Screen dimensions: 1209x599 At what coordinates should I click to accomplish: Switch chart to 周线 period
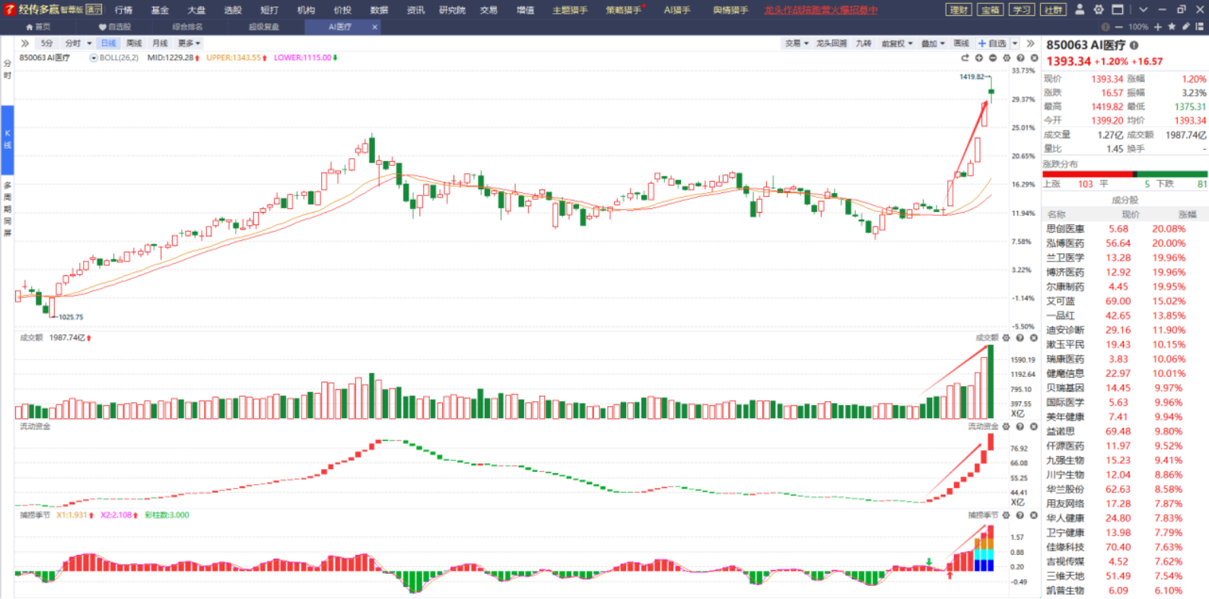coord(134,43)
